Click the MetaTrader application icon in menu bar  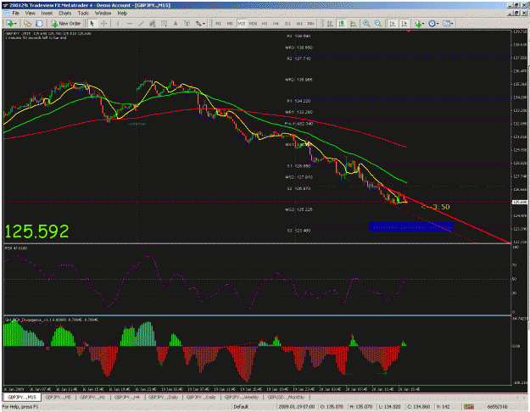tap(6, 14)
